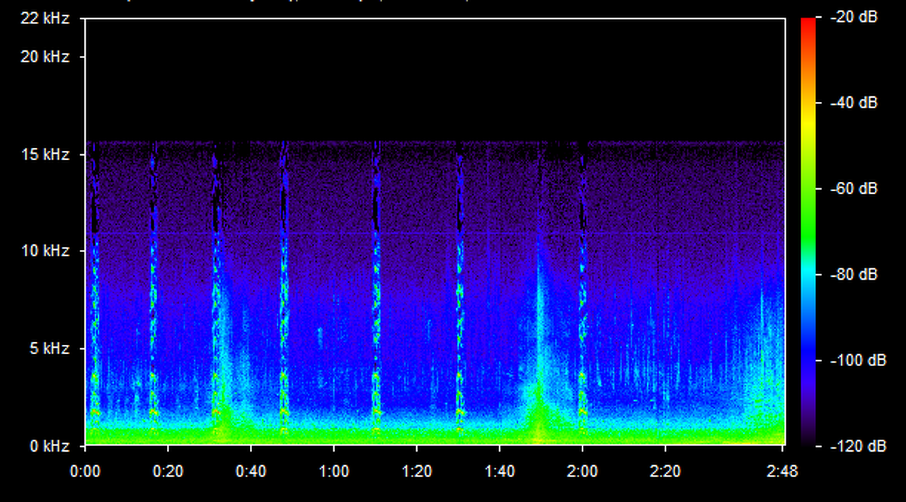Image resolution: width=906 pixels, height=502 pixels.
Task: Click the 0:00 time axis label
Action: 85,472
